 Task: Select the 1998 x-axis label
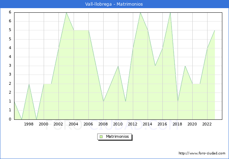[x=29, y=124]
